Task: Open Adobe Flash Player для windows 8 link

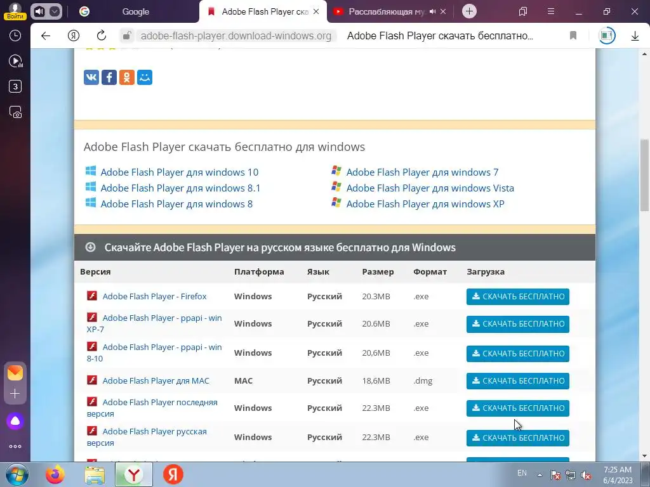Action: pyautogui.click(x=176, y=204)
